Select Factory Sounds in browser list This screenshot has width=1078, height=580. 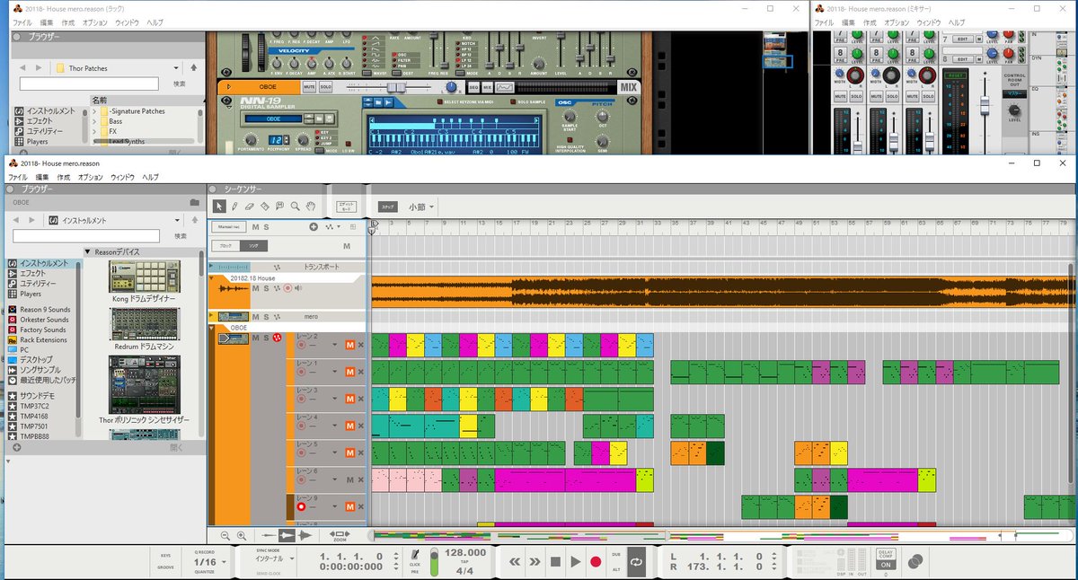[42, 330]
